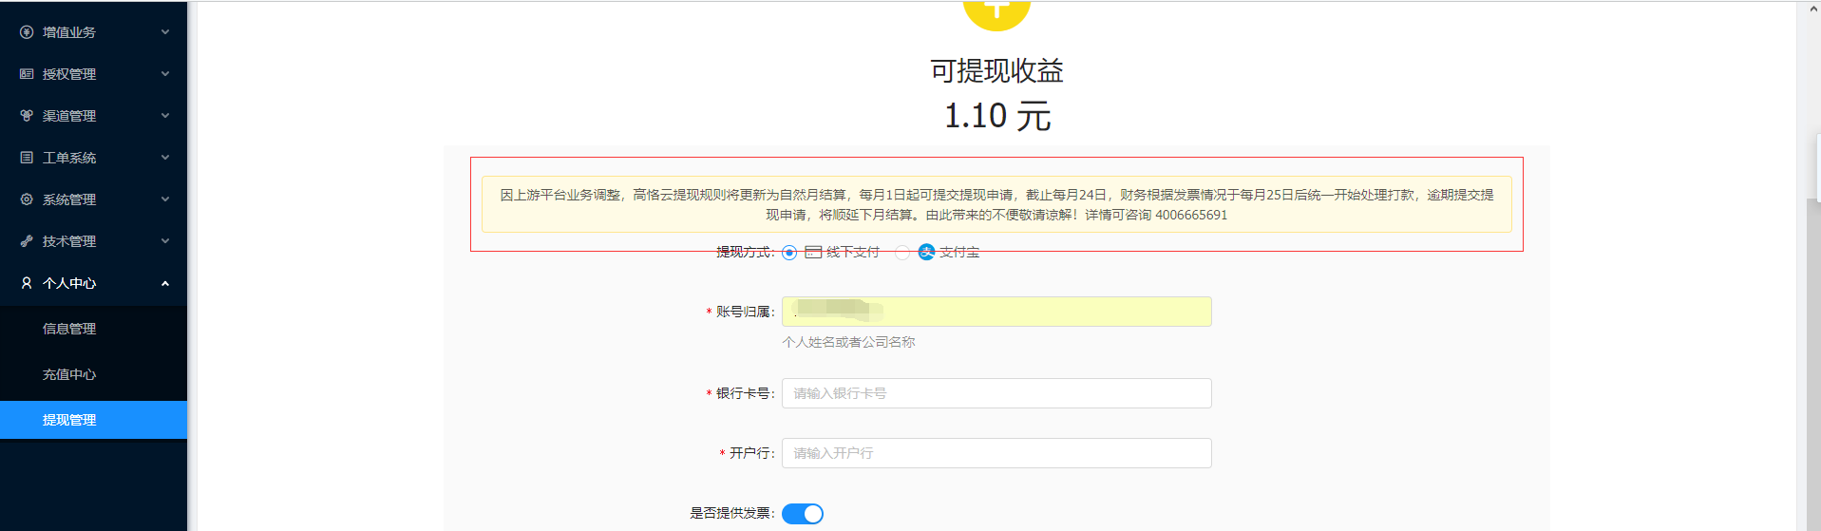Click the 授权管理 sidebar icon
Image resolution: width=1821 pixels, height=531 pixels.
(27, 74)
